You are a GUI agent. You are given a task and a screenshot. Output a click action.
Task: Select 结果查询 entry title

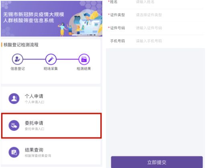click(x=34, y=150)
